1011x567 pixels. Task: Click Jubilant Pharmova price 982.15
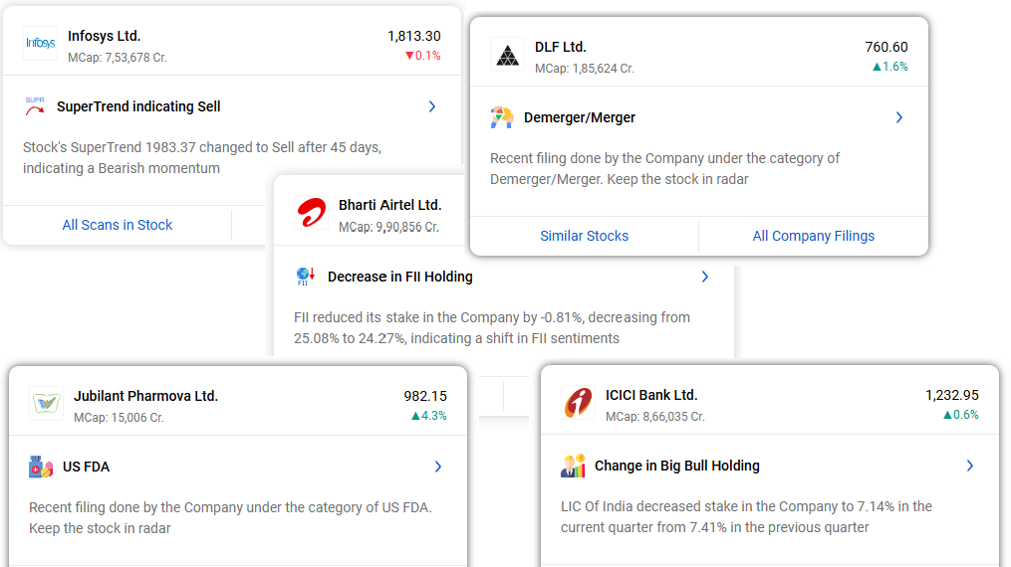point(425,396)
